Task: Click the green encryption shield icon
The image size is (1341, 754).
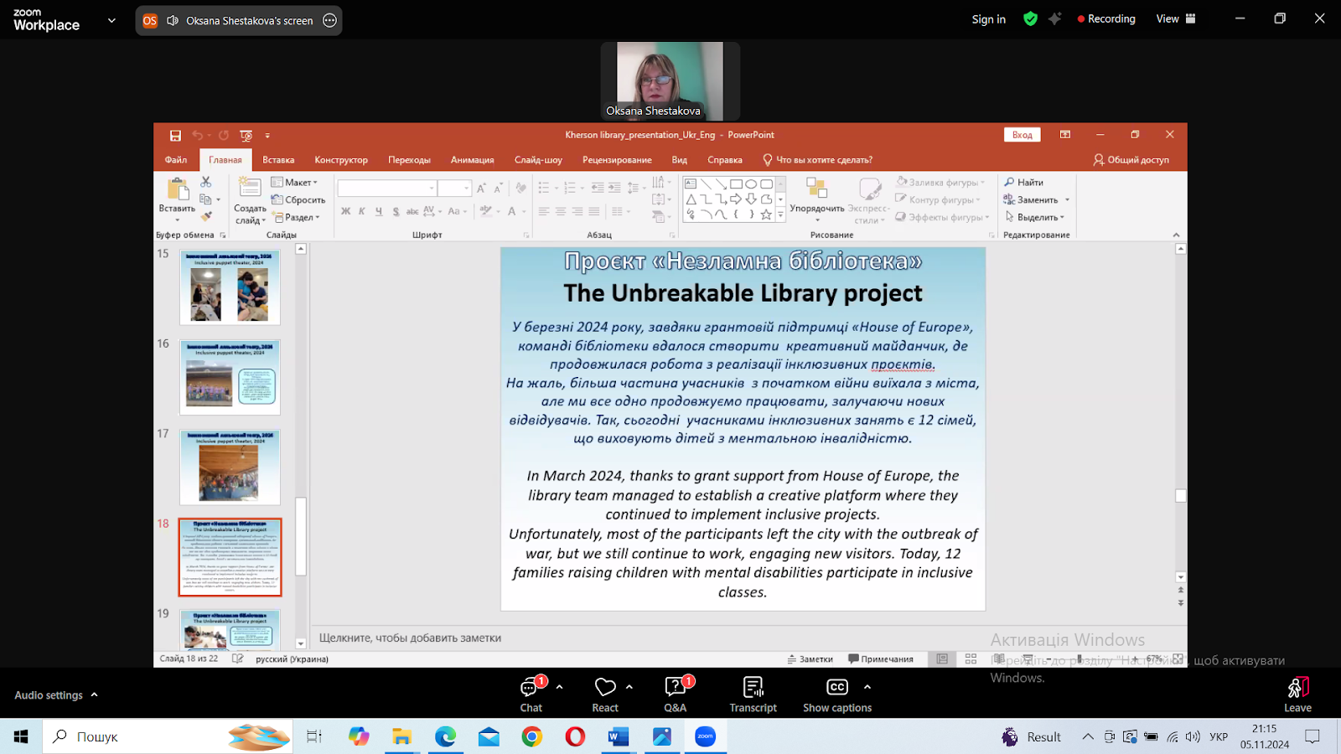Action: pyautogui.click(x=1030, y=18)
